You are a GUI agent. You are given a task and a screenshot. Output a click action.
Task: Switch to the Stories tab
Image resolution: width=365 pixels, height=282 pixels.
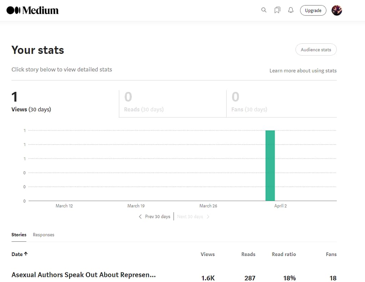(x=19, y=235)
